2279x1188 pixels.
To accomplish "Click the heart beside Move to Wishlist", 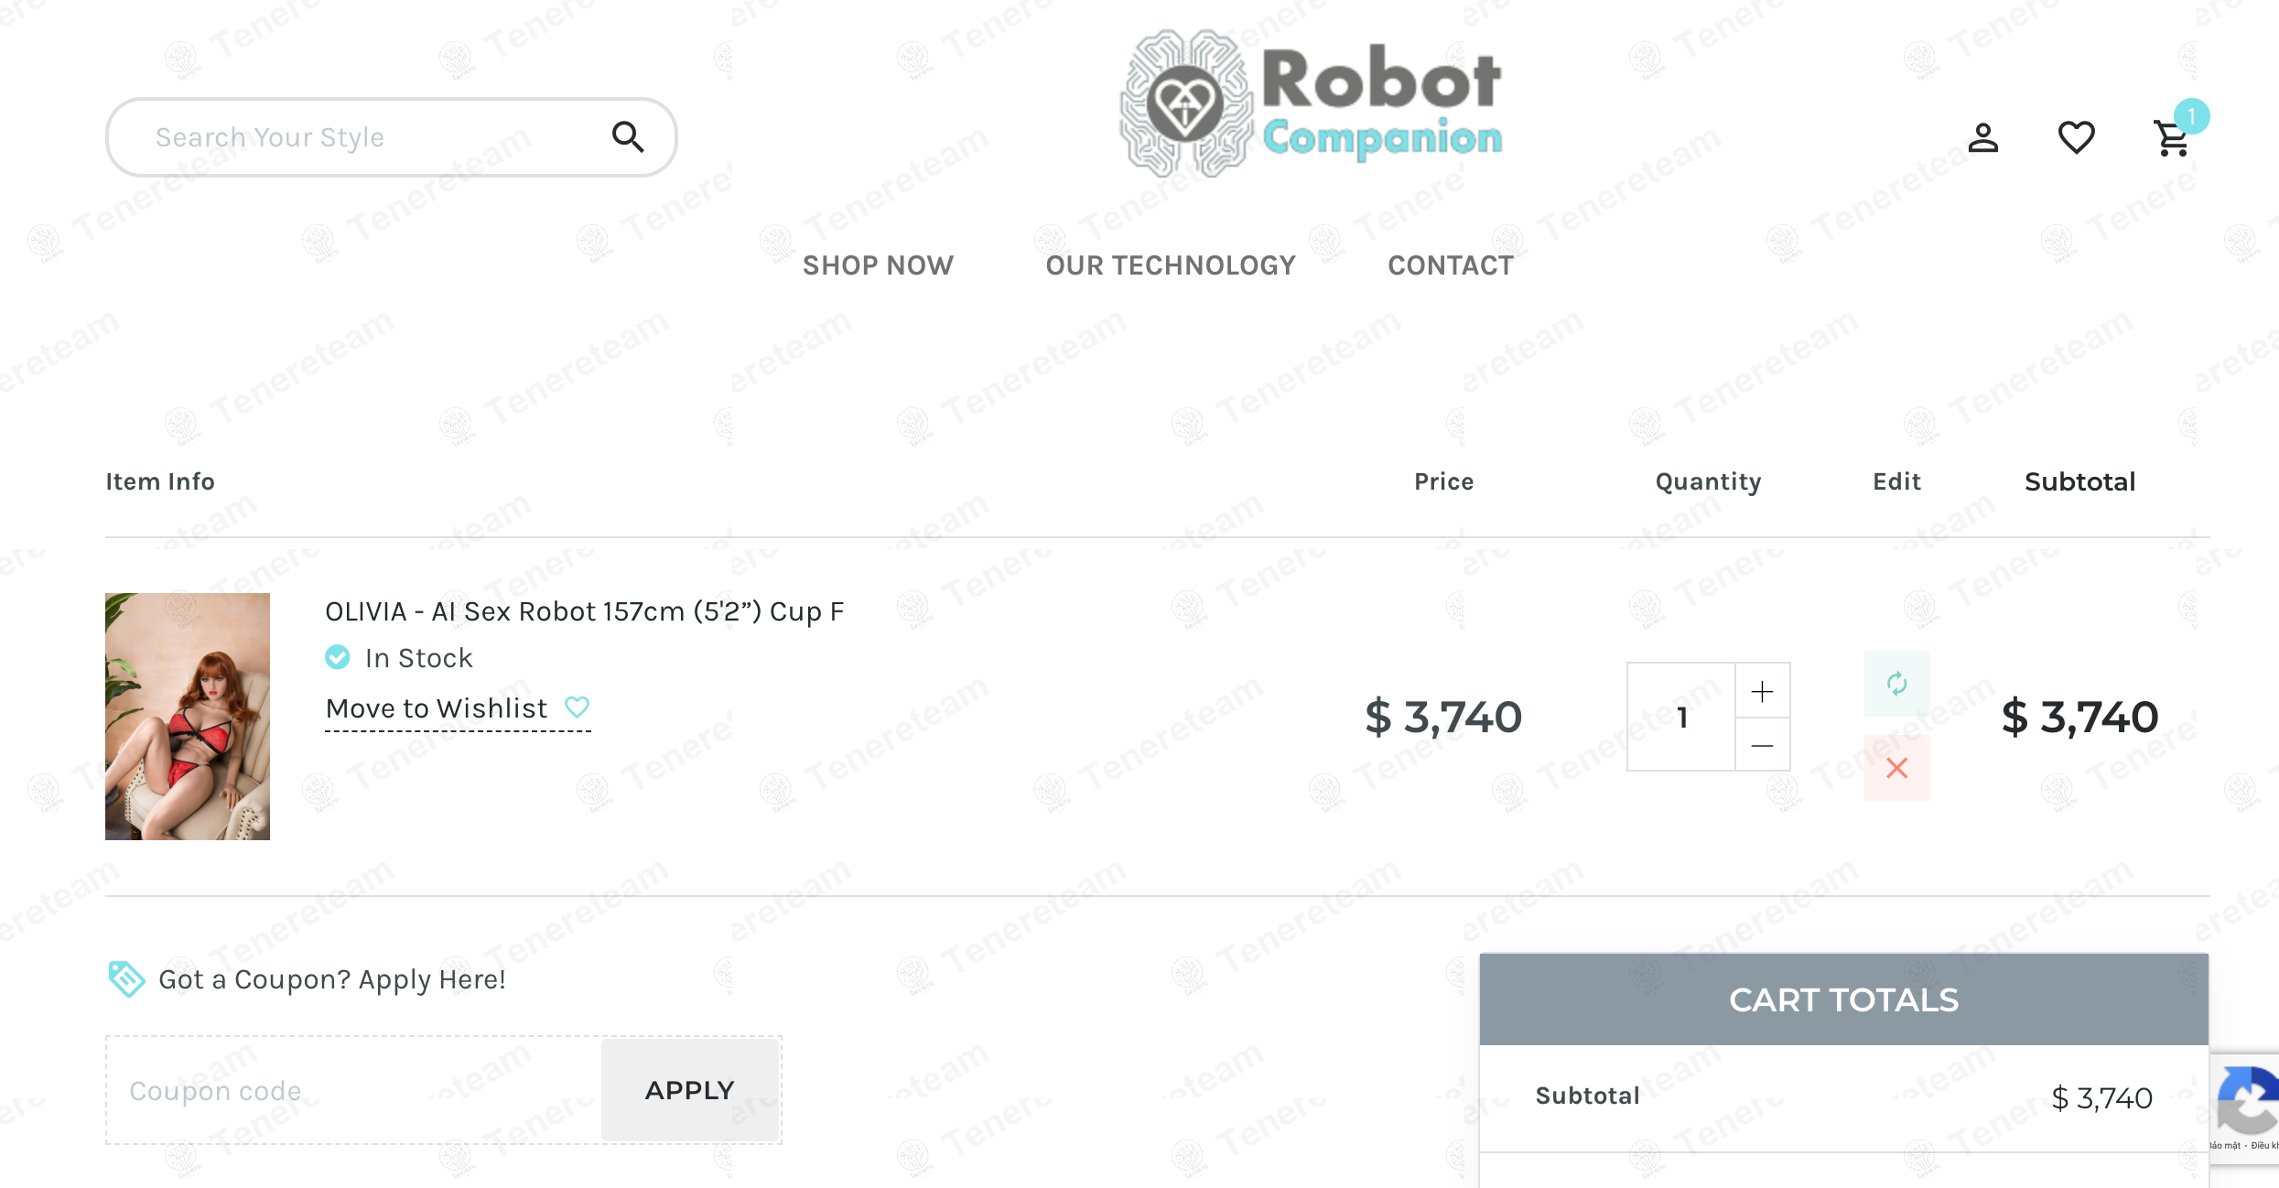I will pyautogui.click(x=577, y=707).
